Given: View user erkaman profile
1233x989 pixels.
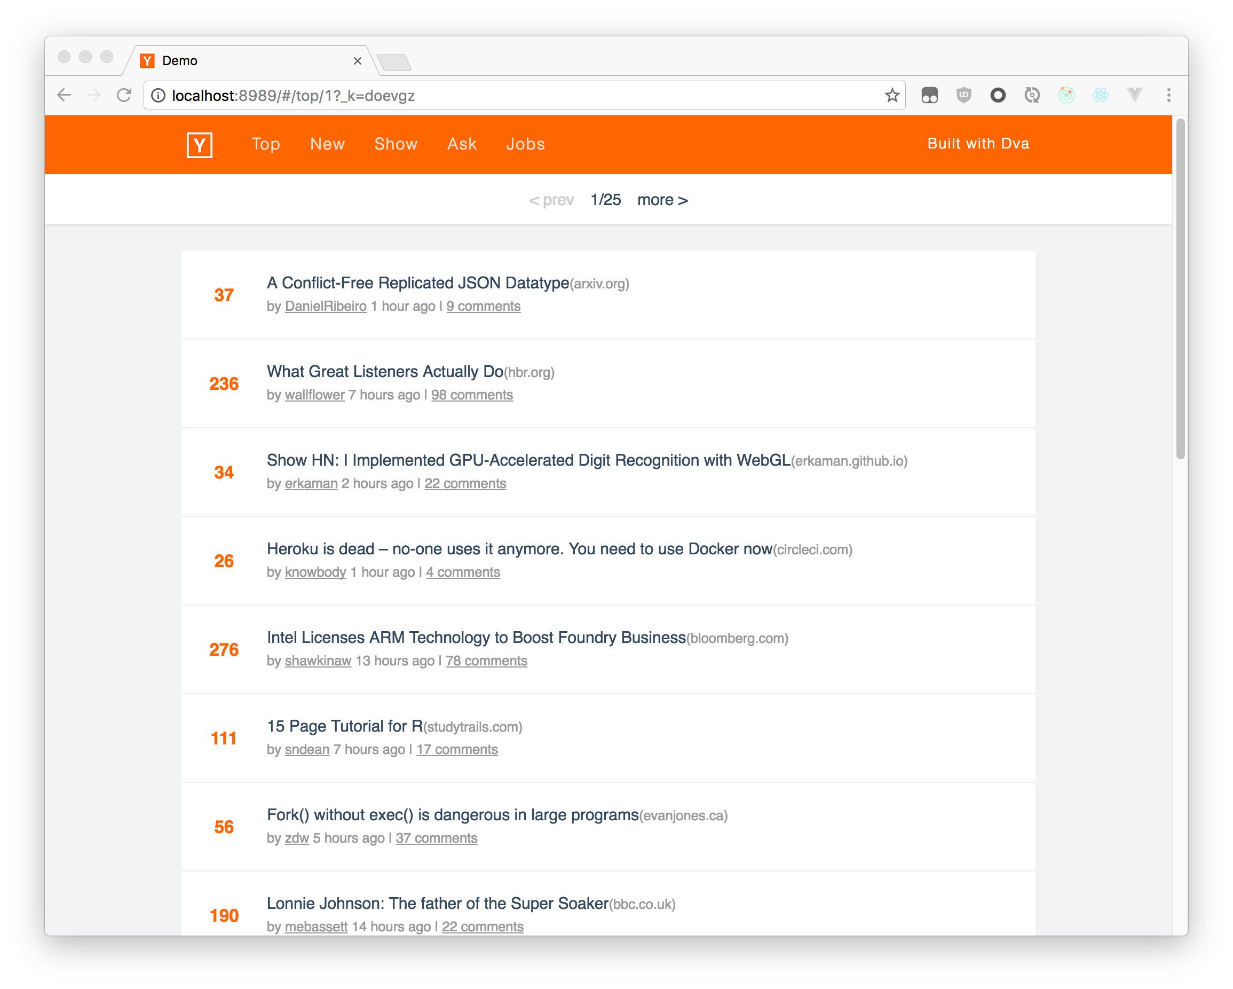Looking at the screenshot, I should click(x=311, y=484).
